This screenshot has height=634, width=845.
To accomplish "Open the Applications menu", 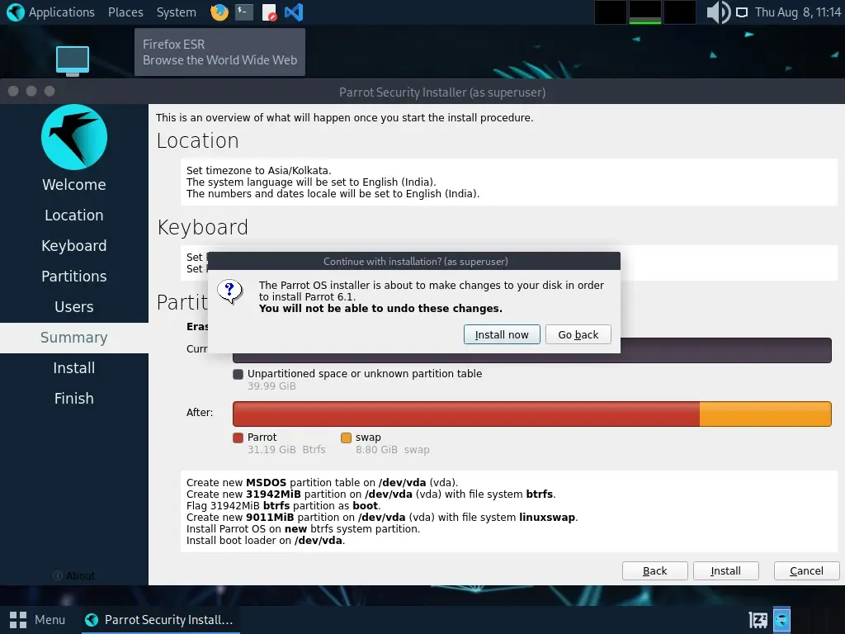I will pyautogui.click(x=50, y=12).
